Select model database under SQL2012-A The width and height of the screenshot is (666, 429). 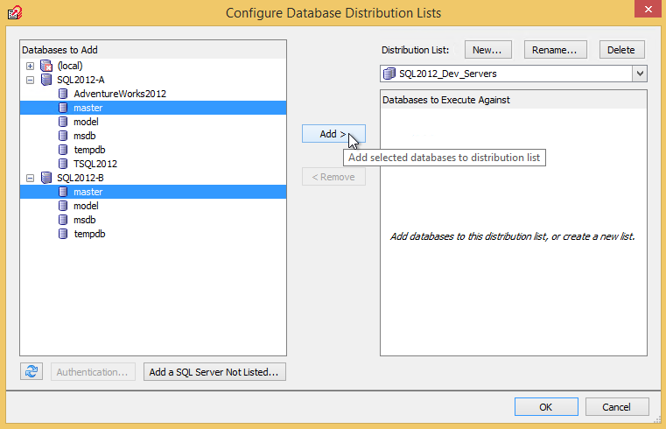86,122
